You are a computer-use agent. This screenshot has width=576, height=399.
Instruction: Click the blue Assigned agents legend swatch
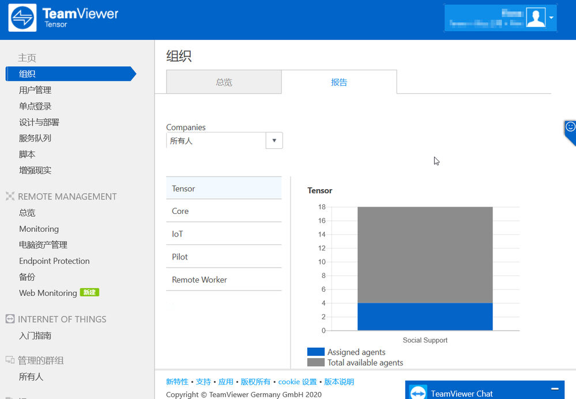click(316, 352)
